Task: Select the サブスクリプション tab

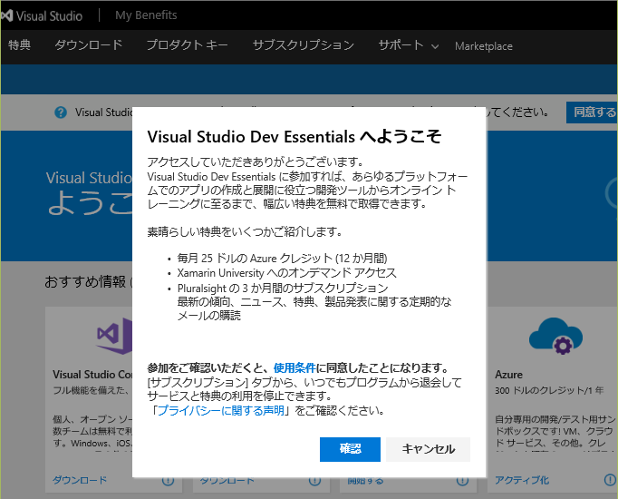Action: coord(303,45)
